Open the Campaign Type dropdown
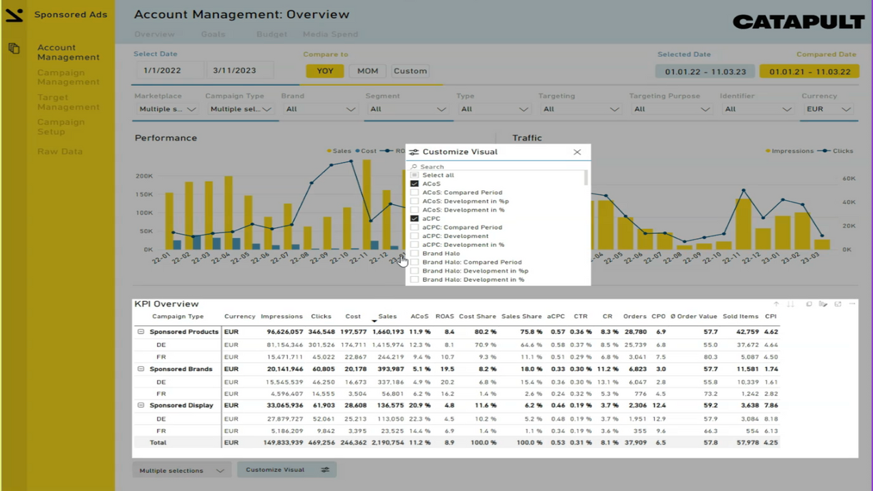873x491 pixels. pyautogui.click(x=241, y=109)
